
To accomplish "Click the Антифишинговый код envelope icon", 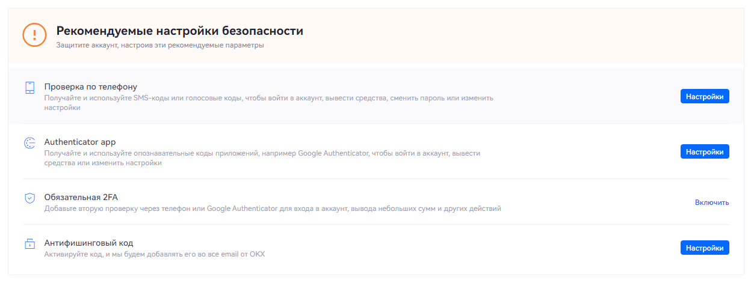I will coord(29,243).
